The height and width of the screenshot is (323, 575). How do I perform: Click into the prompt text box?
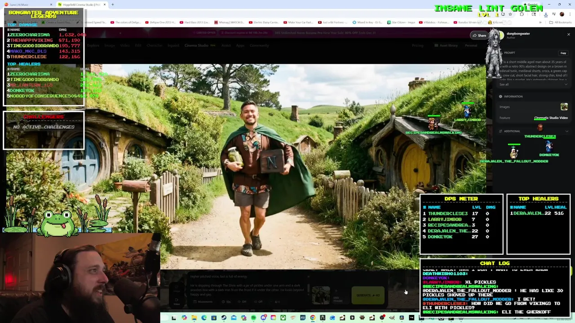pyautogui.click(x=248, y=286)
